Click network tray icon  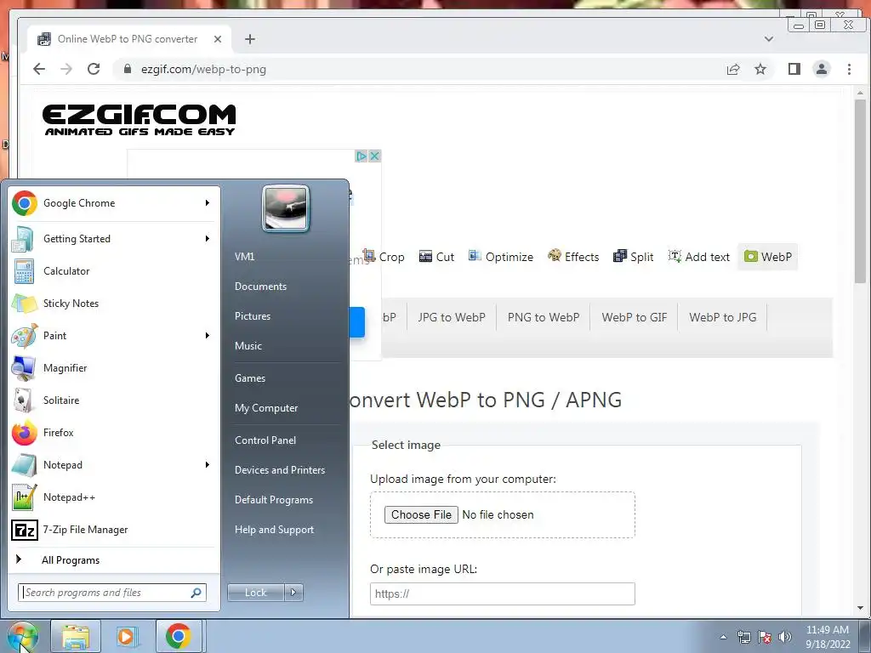[x=743, y=637]
